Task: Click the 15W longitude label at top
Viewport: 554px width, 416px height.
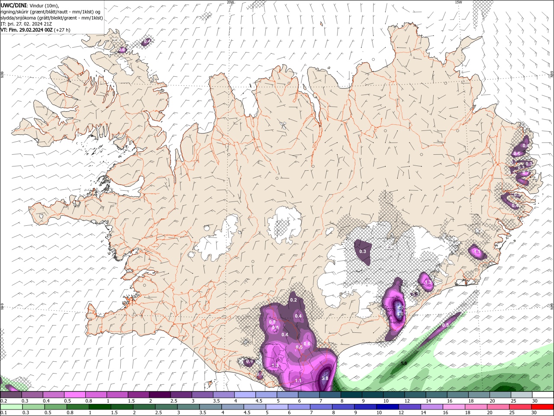Action: 458,2
